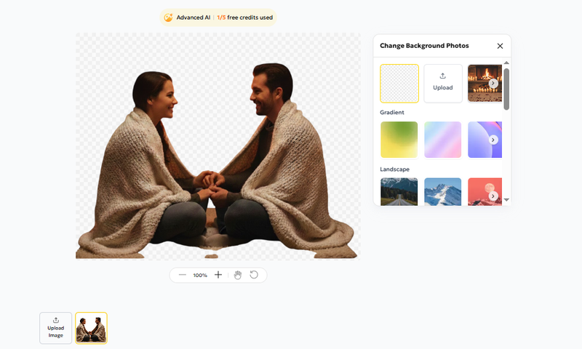Apply the purple-blue gradient background

tap(485, 140)
